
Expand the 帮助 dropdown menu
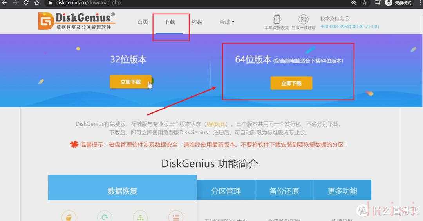tap(227, 22)
